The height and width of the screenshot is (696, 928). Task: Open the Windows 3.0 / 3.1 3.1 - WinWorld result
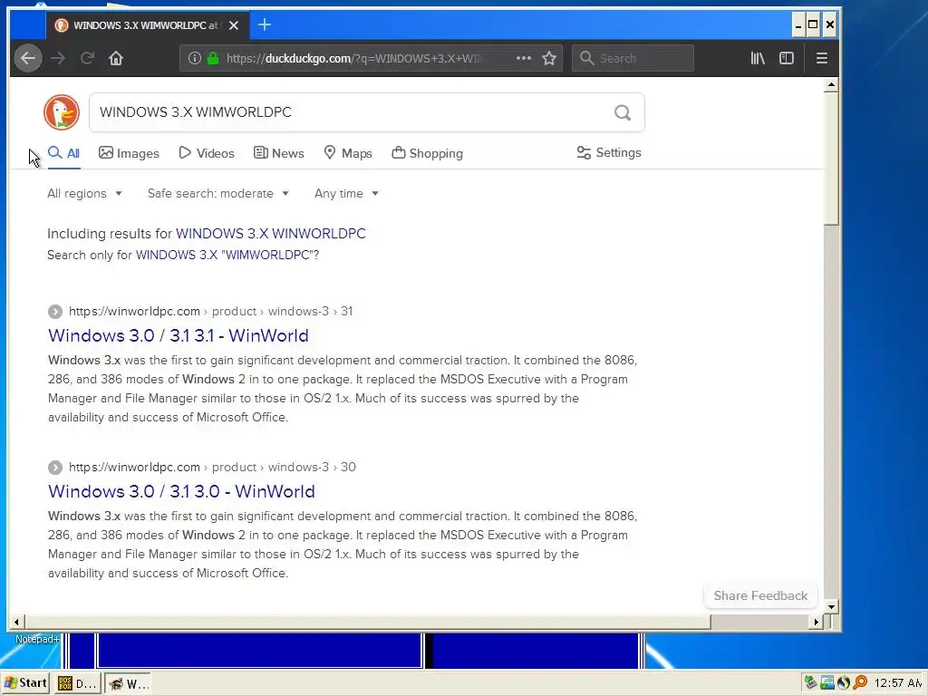point(179,335)
